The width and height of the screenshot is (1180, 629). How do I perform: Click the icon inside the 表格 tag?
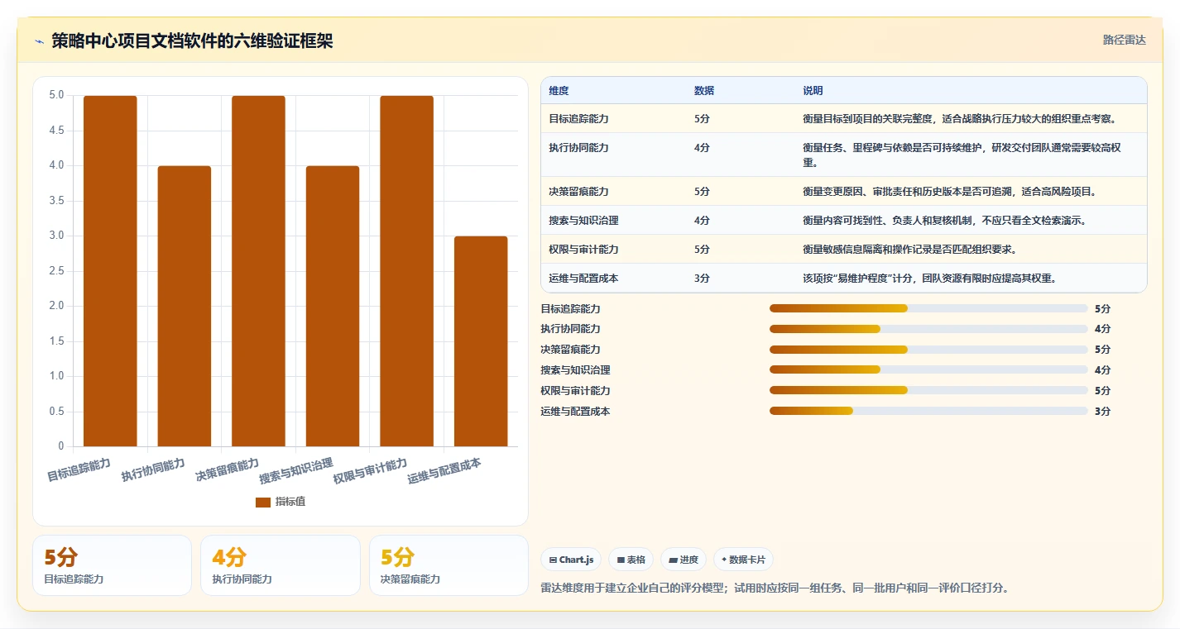click(x=621, y=560)
